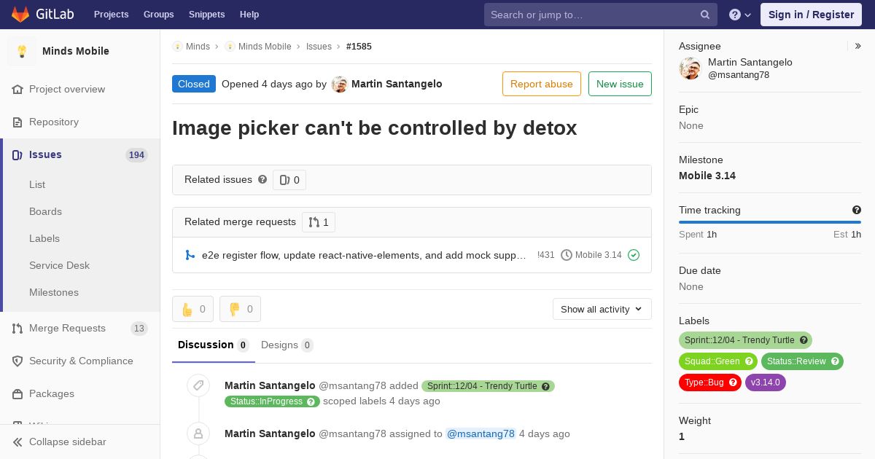
Task: Select the Discussion tab
Action: tap(213, 345)
